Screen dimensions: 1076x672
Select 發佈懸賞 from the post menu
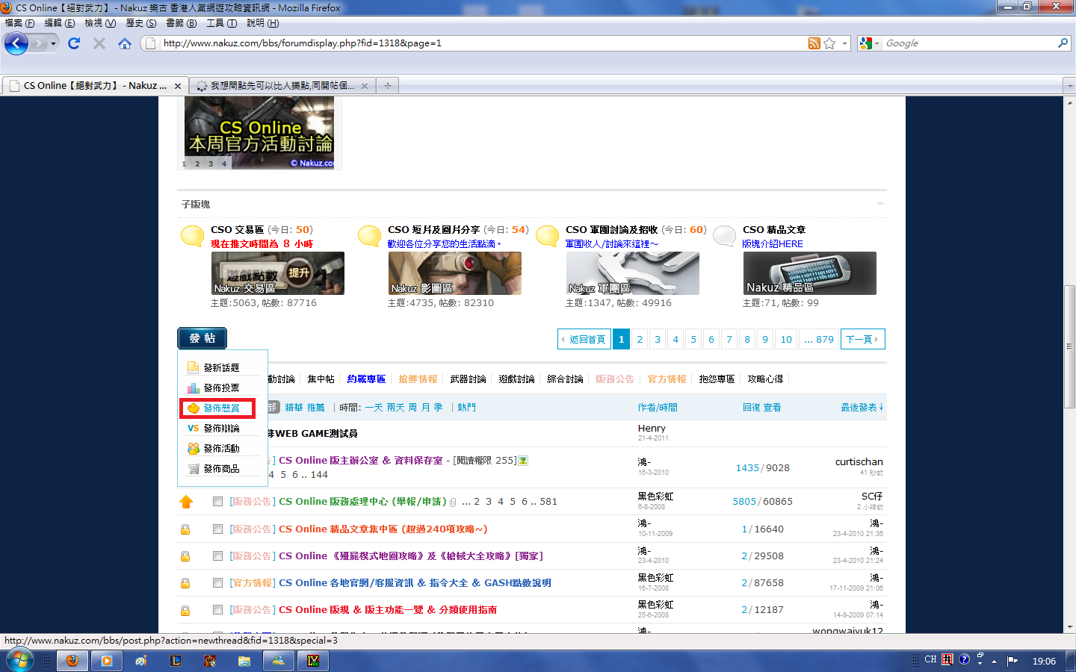coord(217,408)
